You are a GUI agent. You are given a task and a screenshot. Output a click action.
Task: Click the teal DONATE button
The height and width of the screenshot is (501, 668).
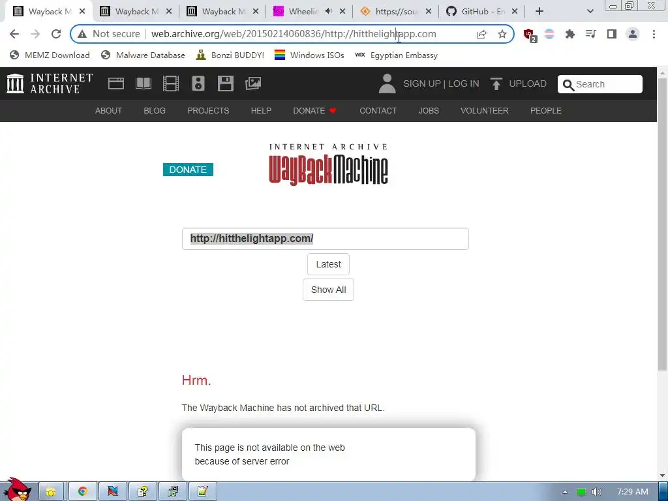[x=188, y=170]
